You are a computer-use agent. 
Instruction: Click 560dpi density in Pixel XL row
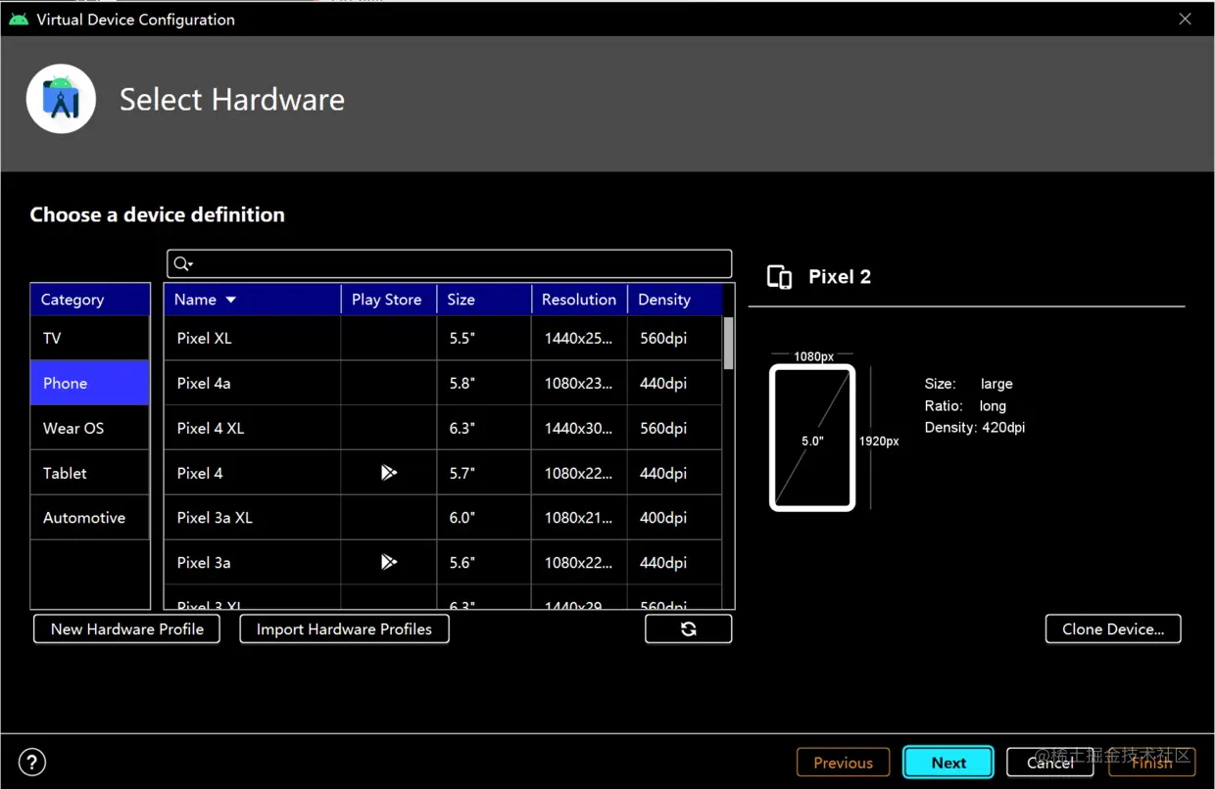point(675,338)
